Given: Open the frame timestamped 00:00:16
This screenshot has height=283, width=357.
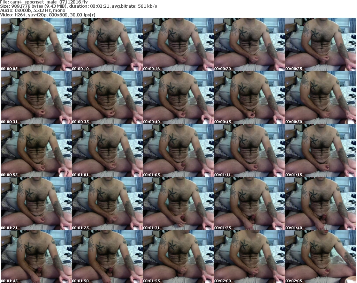Looking at the screenshot, I should pos(178,44).
